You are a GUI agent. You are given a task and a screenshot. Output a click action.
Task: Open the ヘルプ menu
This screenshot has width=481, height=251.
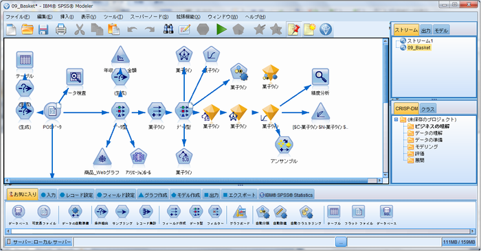click(255, 17)
